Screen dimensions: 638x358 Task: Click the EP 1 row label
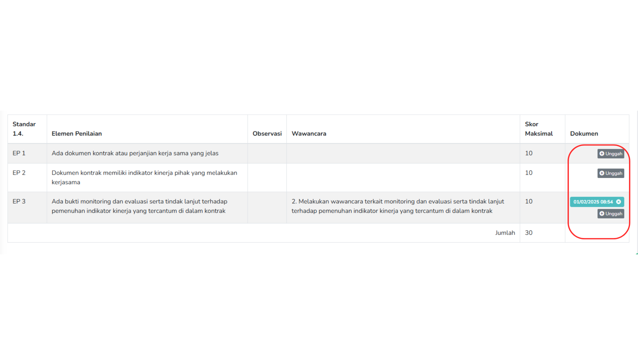point(19,153)
